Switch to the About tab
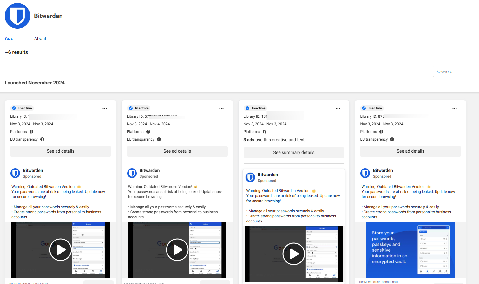The image size is (479, 284). coord(40,38)
